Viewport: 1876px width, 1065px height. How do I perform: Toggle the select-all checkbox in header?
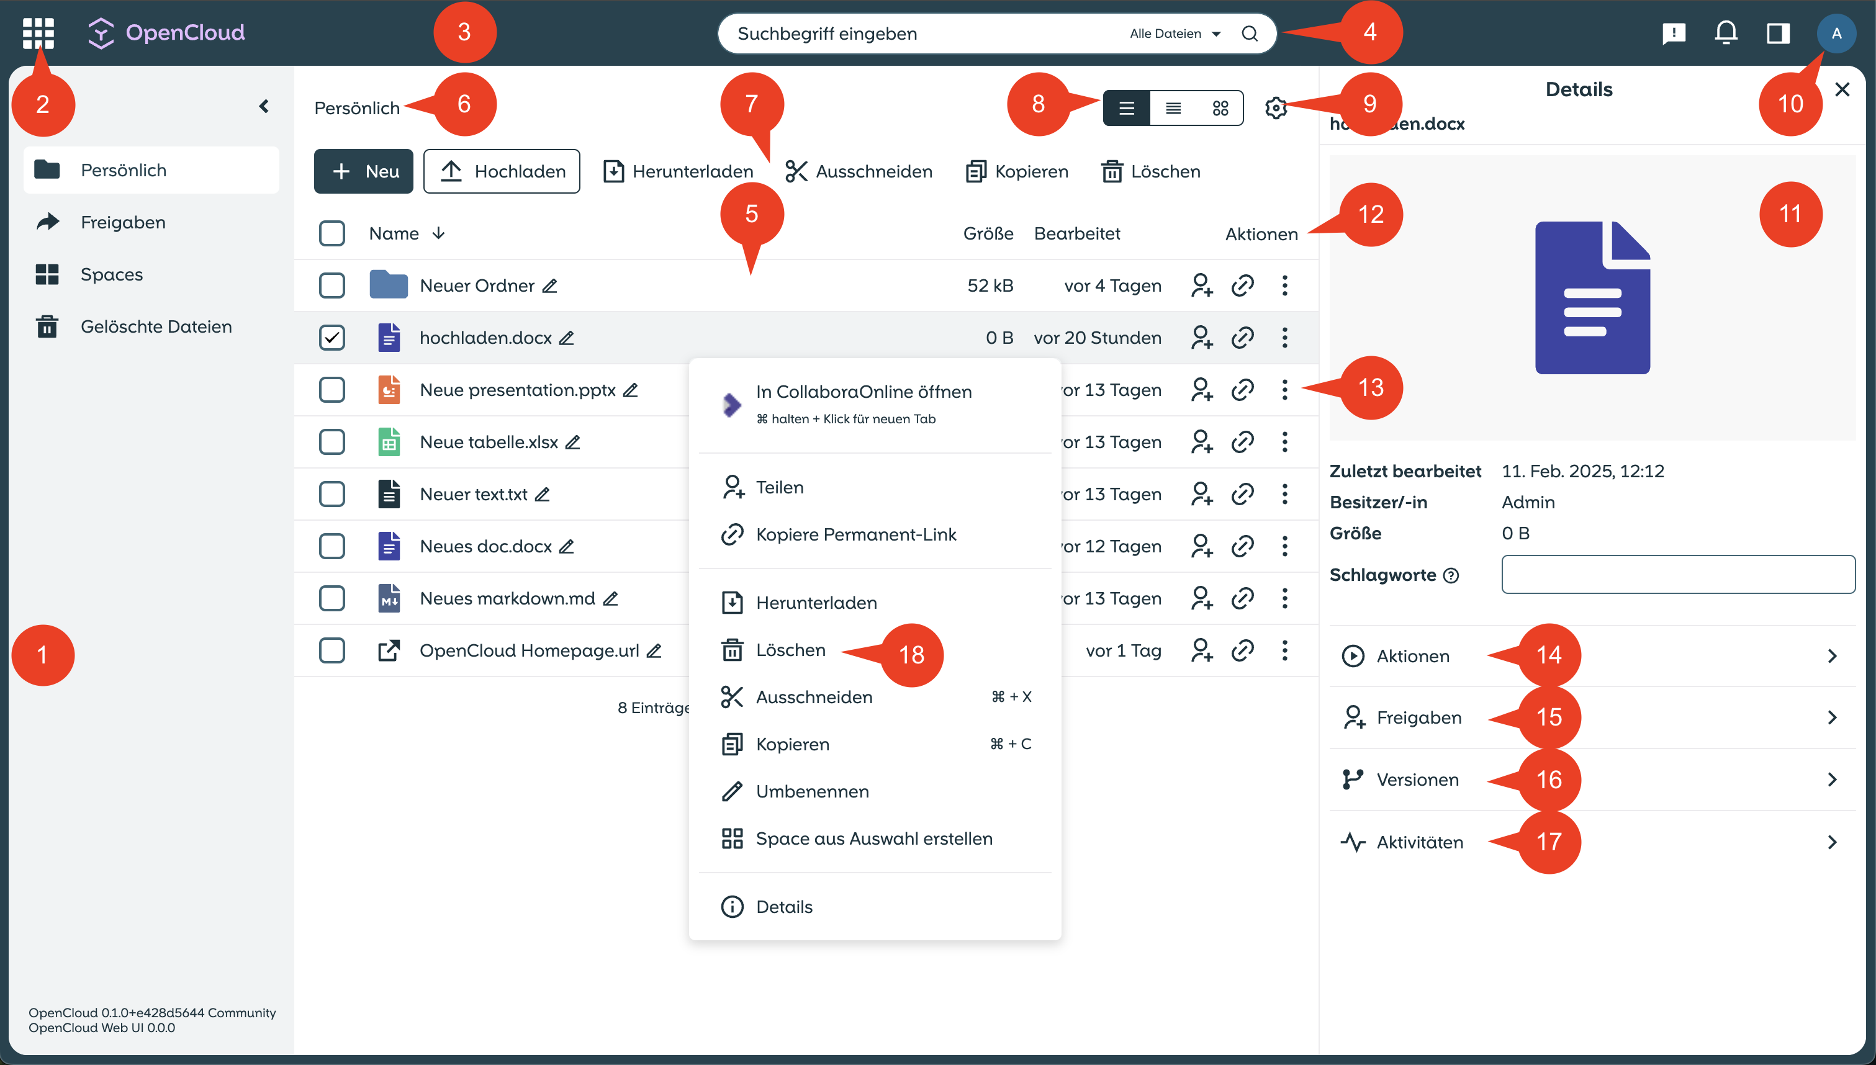pyautogui.click(x=332, y=234)
